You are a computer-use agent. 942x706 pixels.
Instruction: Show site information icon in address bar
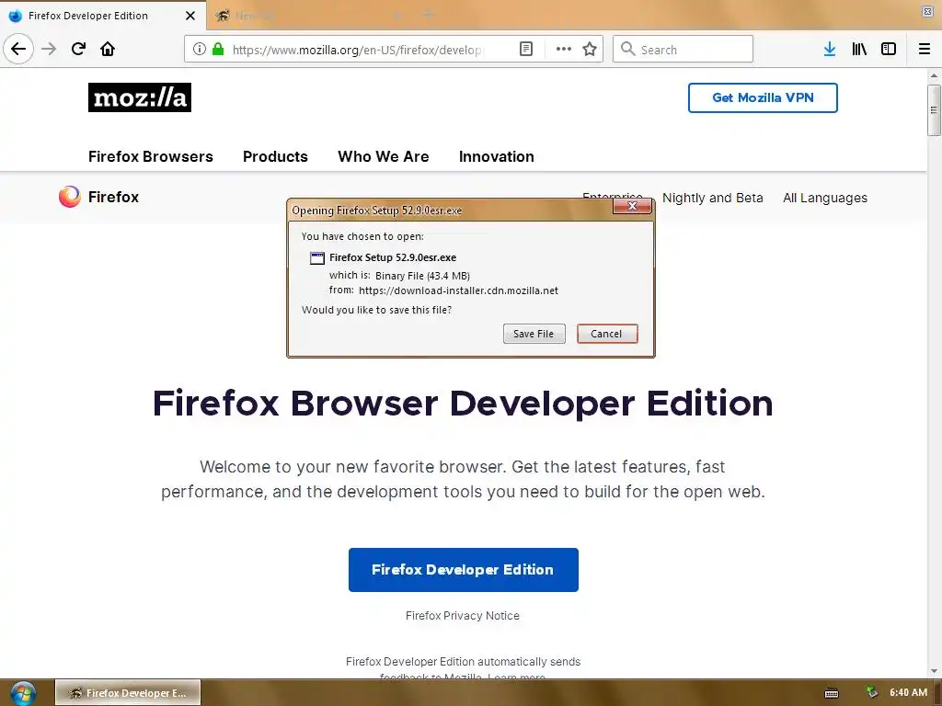pos(200,49)
